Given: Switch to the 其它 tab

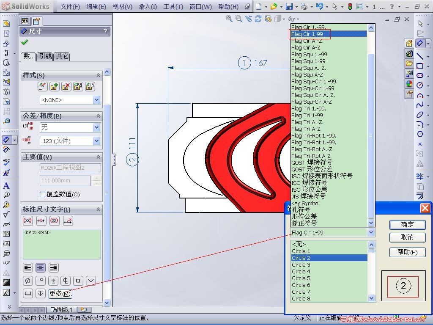Looking at the screenshot, I should click(x=62, y=56).
